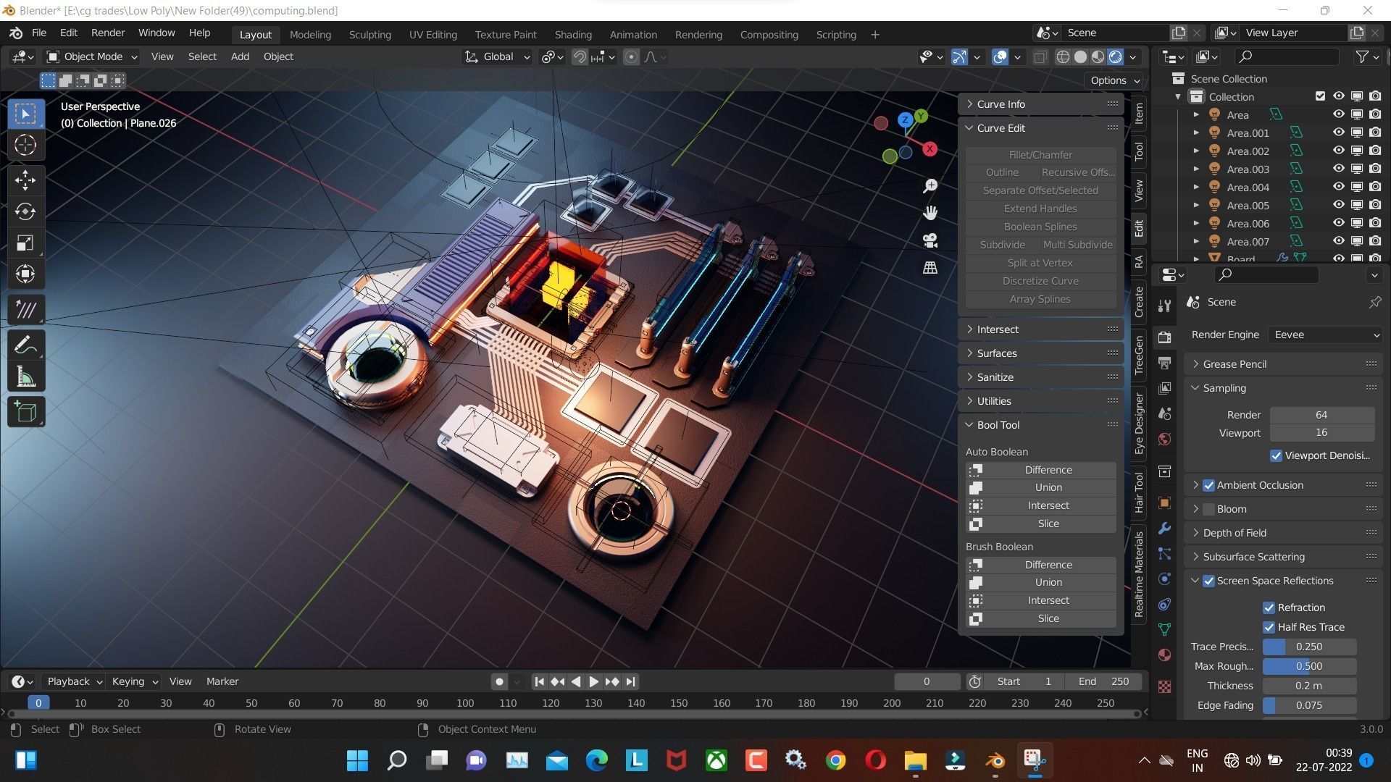Click Brush Boolean Slice button
The height and width of the screenshot is (782, 1391).
(x=1041, y=618)
